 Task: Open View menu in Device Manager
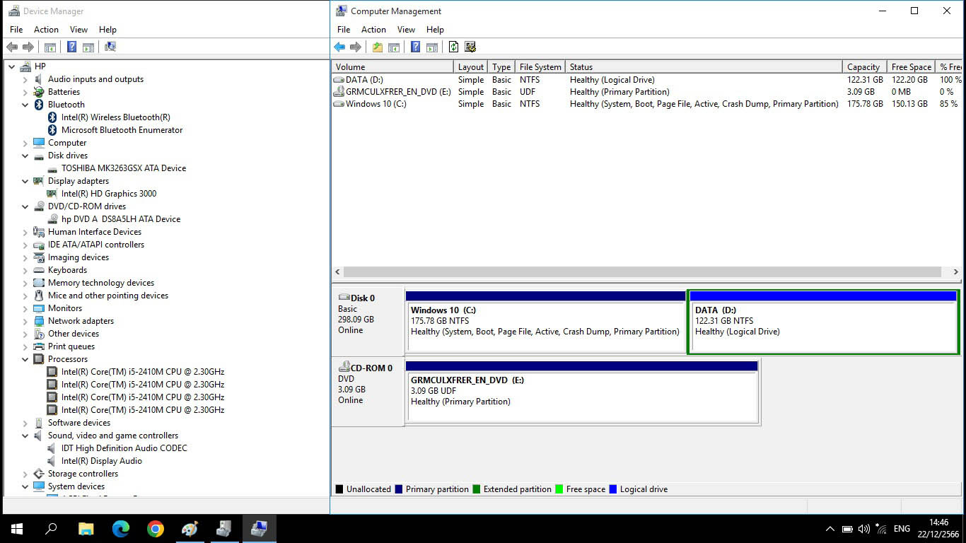point(78,30)
